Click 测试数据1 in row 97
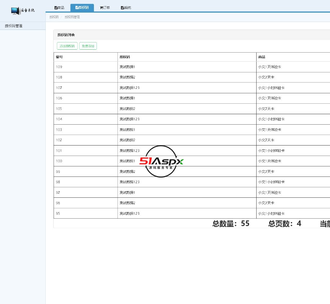Viewport: 330px width, 304px height. coord(127,192)
